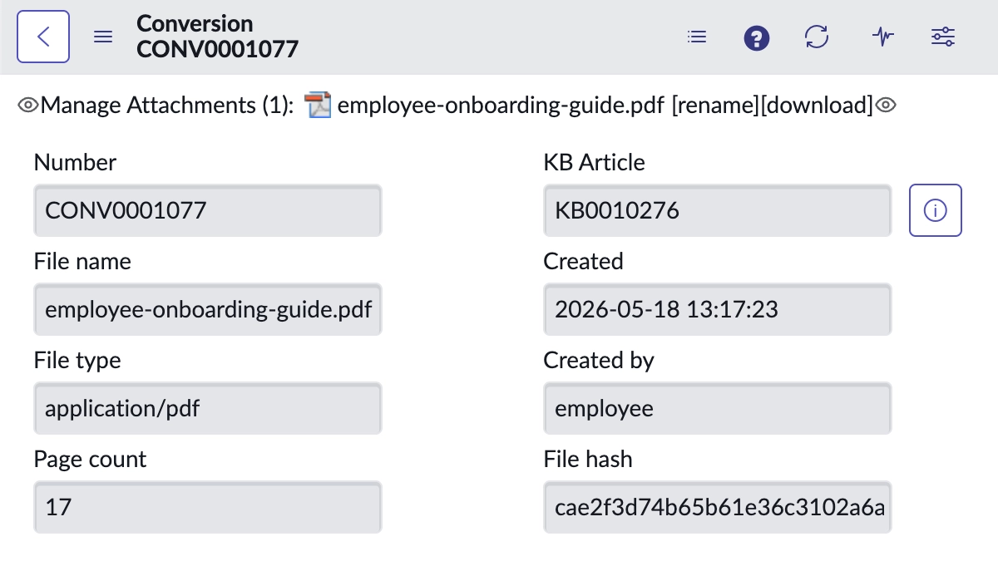
Task: Click the Number field label
Action: 76,163
